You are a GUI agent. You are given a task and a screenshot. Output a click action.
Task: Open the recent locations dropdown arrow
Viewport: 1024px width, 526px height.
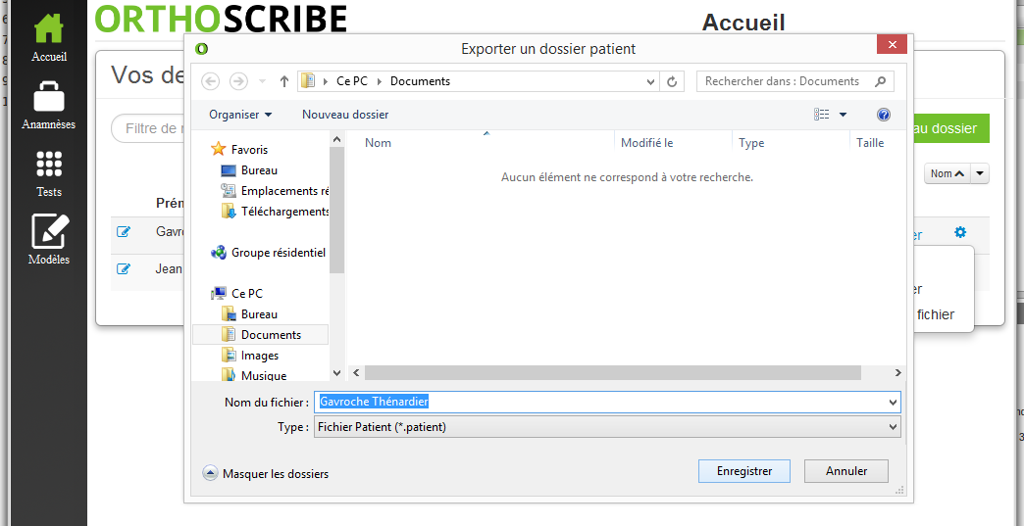point(263,81)
